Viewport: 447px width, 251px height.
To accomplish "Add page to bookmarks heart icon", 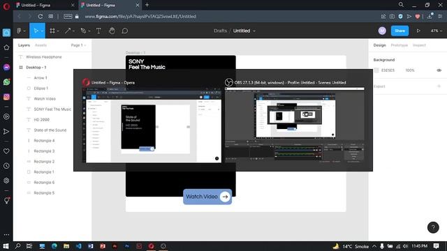I will [x=418, y=17].
